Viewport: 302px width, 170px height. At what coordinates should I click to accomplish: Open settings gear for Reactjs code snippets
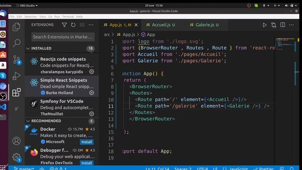pyautogui.click(x=92, y=72)
